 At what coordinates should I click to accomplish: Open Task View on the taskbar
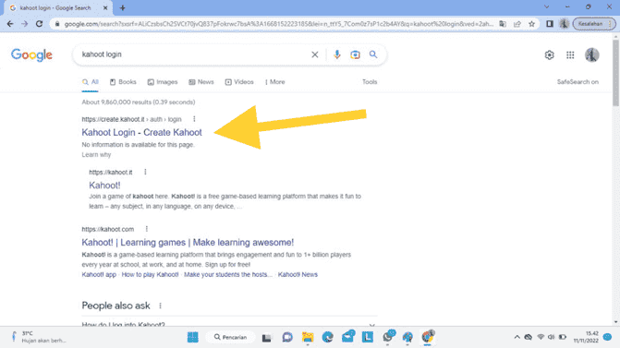266,337
